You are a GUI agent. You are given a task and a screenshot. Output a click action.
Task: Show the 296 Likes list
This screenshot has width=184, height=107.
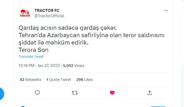point(84,80)
